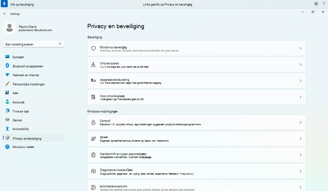328x191 pixels.
Task: Click the time and language globe icon
Action: (7, 111)
